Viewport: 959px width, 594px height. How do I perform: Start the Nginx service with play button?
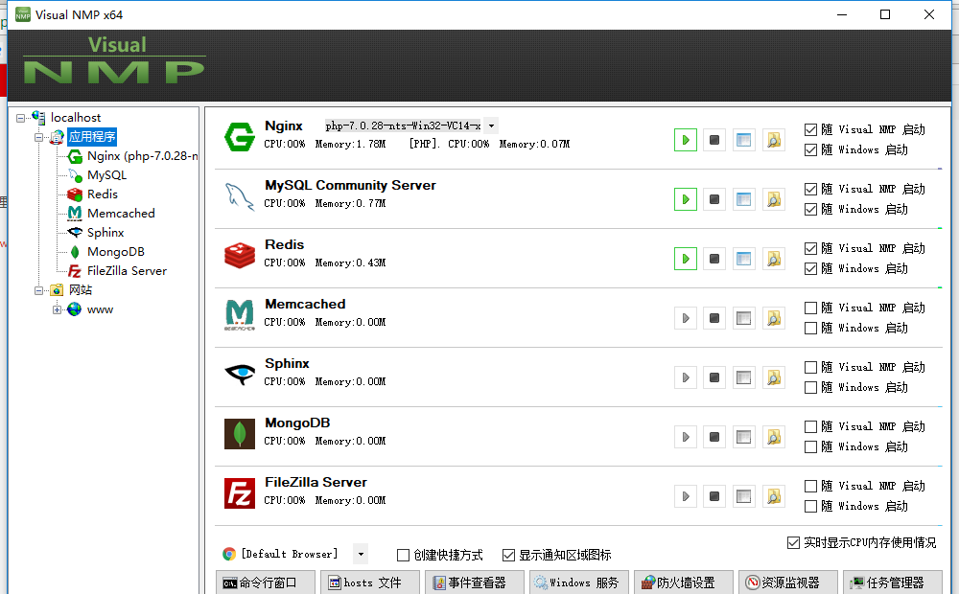point(685,140)
